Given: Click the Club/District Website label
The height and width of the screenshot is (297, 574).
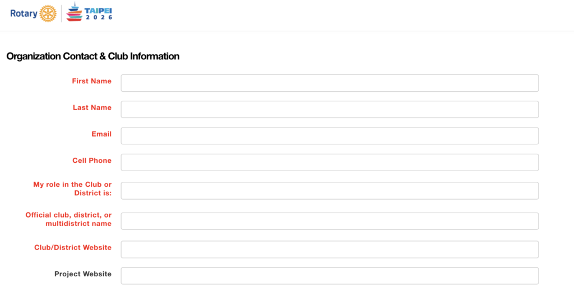Looking at the screenshot, I should pyautogui.click(x=73, y=247).
